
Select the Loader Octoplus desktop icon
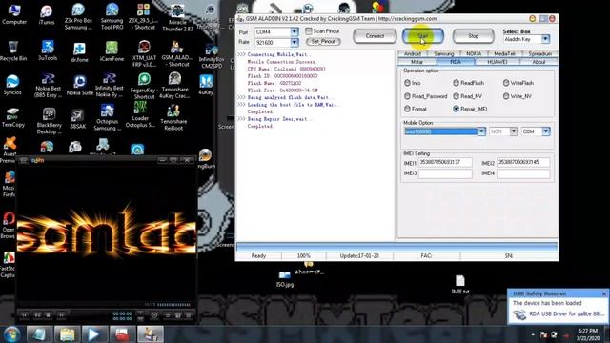coord(140,114)
